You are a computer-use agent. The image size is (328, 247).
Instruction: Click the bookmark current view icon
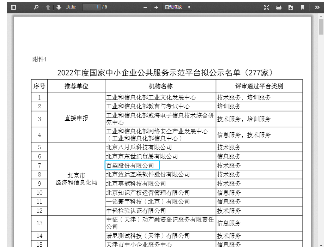click(303, 7)
